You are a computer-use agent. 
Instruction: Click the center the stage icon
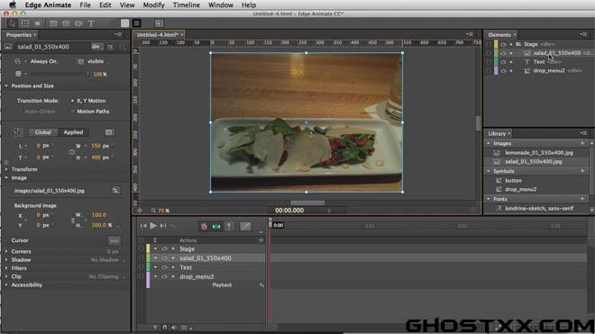[140, 211]
